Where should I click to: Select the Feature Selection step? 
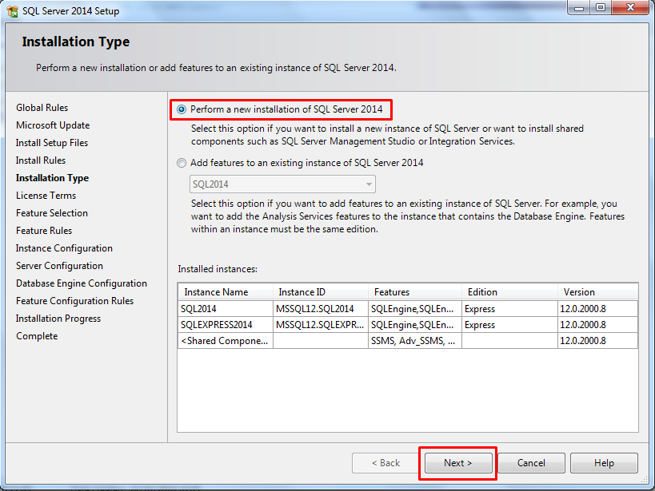tap(52, 212)
